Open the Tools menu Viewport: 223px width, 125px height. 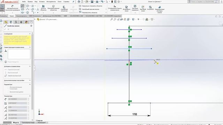[x=51, y=2]
